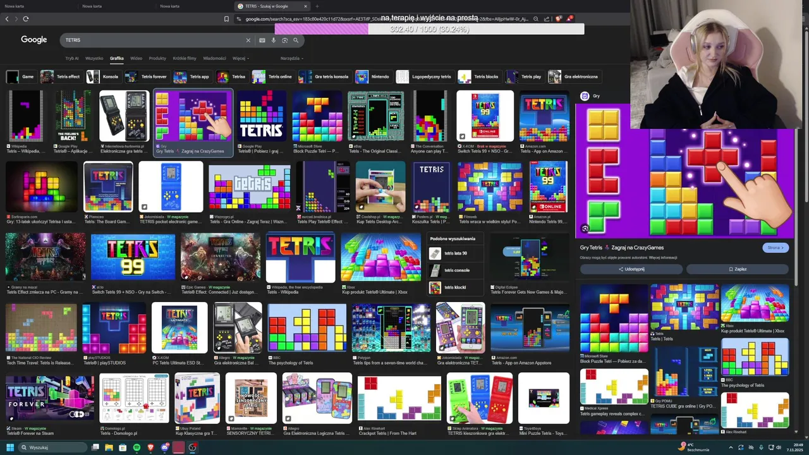The width and height of the screenshot is (809, 455).
Task: Click the share icon in address bar
Action: 547,19
